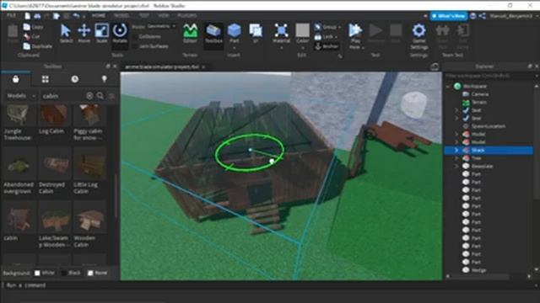Toggle the Collisions checkbox
Image resolution: width=540 pixels, height=303 pixels.
[135, 36]
